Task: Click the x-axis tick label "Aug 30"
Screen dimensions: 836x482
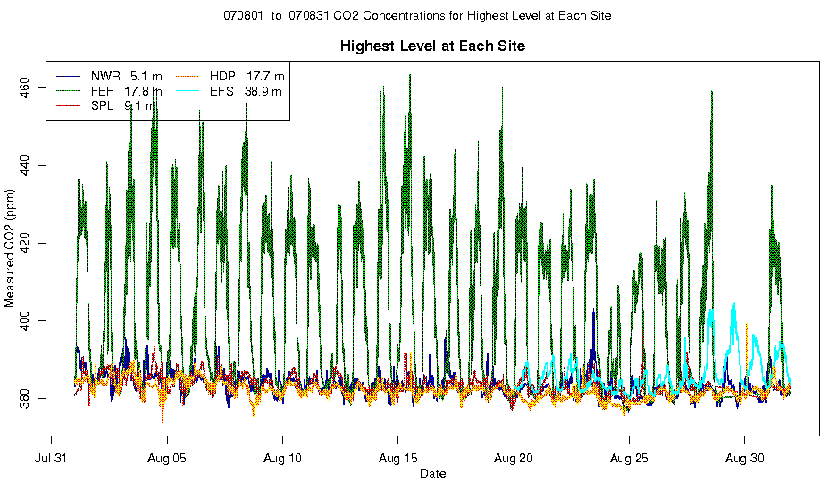Action: pyautogui.click(x=745, y=458)
